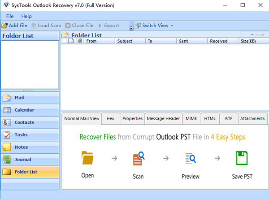The width and height of the screenshot is (269, 199).
Task: Click the Calendar label in navigation pane
Action: coord(24,110)
